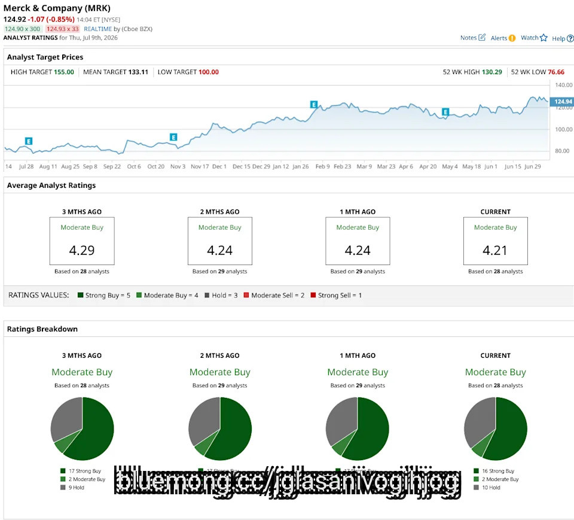Image resolution: width=574 pixels, height=520 pixels.
Task: Click the 2 months ago 4.24 rating box
Action: [220, 241]
